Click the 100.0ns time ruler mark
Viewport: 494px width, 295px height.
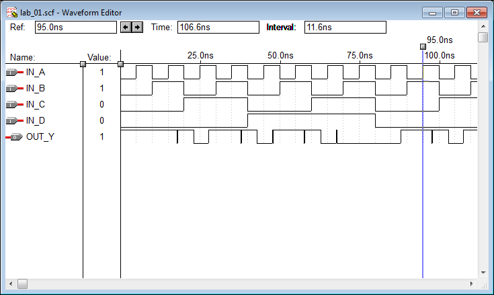point(440,56)
